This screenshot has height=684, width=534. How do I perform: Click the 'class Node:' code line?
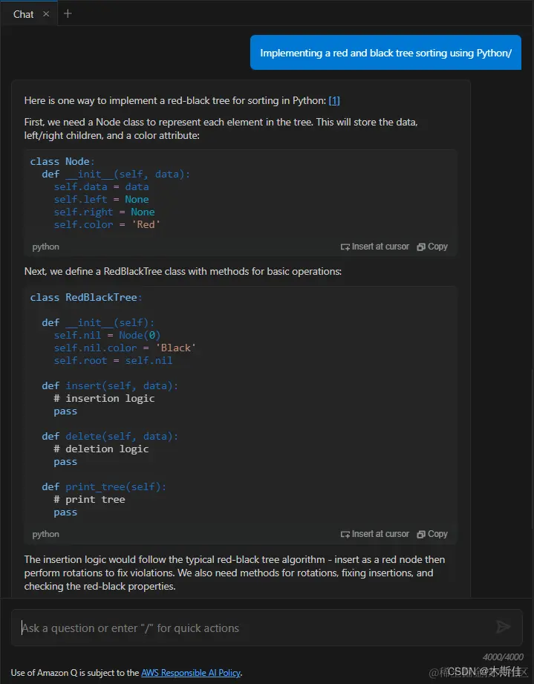[x=62, y=161]
